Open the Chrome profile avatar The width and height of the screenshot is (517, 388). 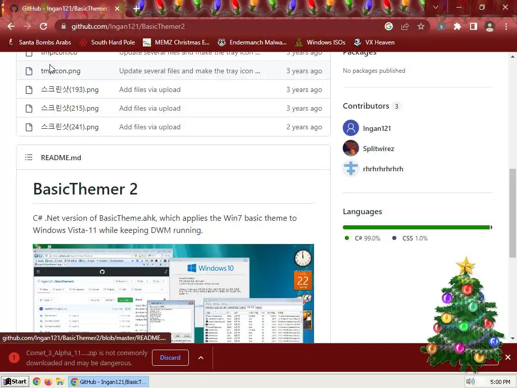tap(490, 26)
